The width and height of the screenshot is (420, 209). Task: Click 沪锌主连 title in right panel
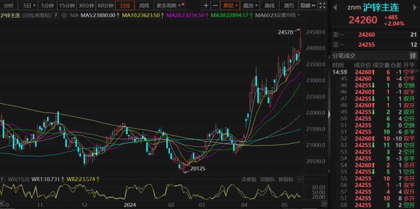pos(381,7)
